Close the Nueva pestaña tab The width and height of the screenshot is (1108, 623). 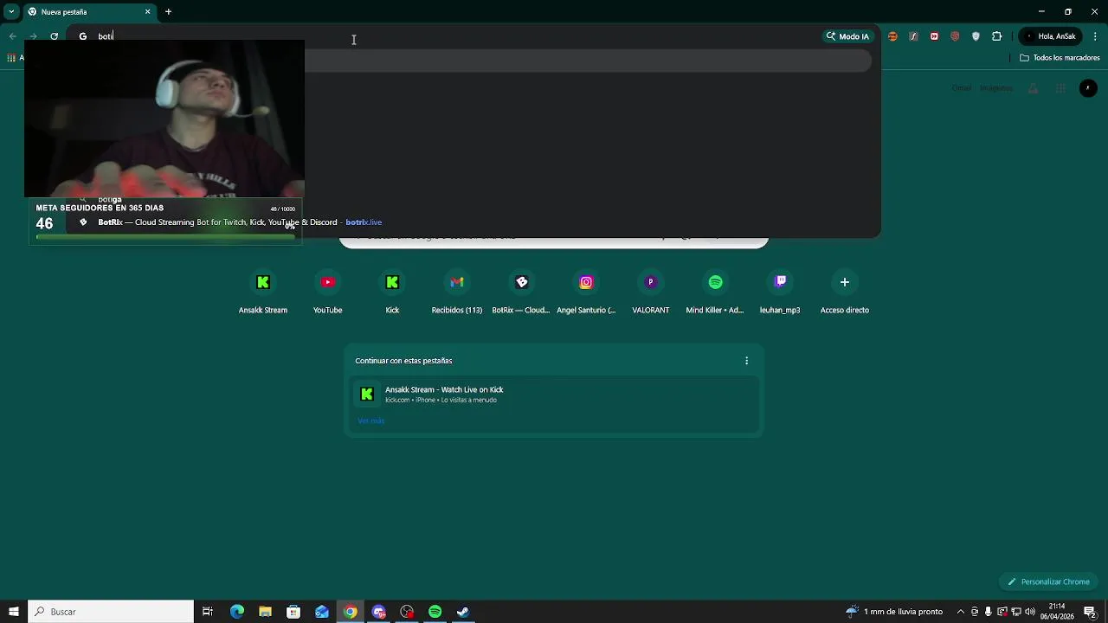[147, 12]
